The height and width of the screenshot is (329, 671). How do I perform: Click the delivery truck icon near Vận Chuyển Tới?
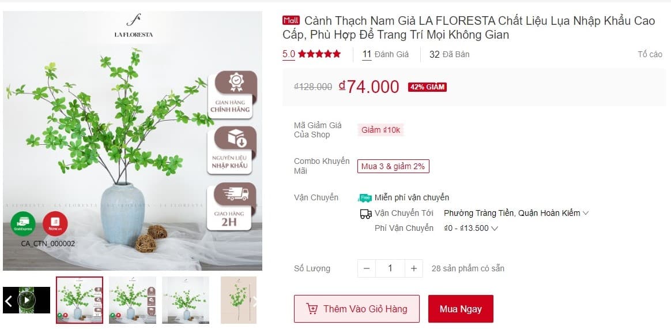tap(365, 214)
